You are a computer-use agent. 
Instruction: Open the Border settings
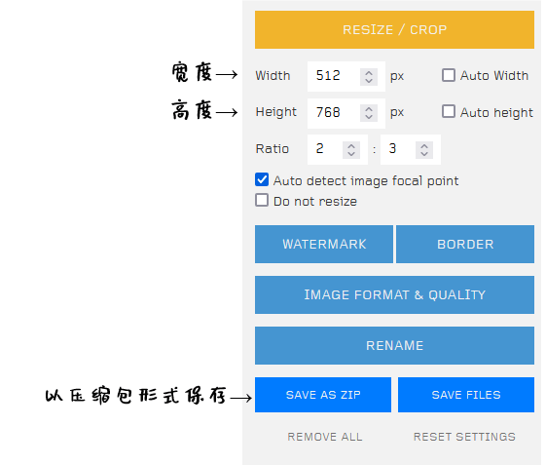click(x=465, y=244)
